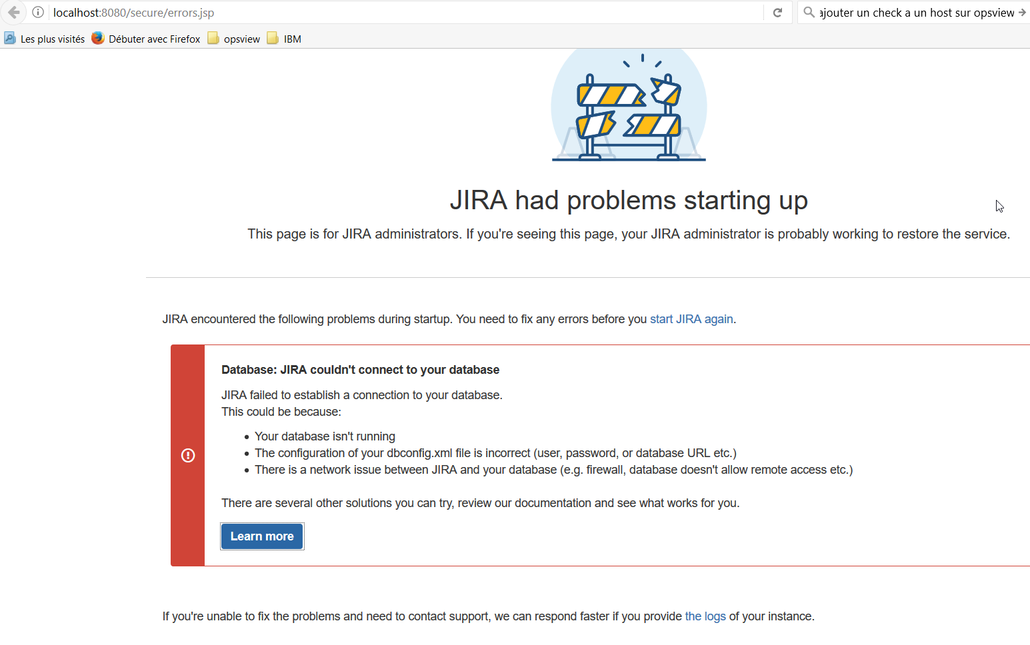The width and height of the screenshot is (1030, 645).
Task: Click 'This could be because:' text
Action: [x=281, y=412]
